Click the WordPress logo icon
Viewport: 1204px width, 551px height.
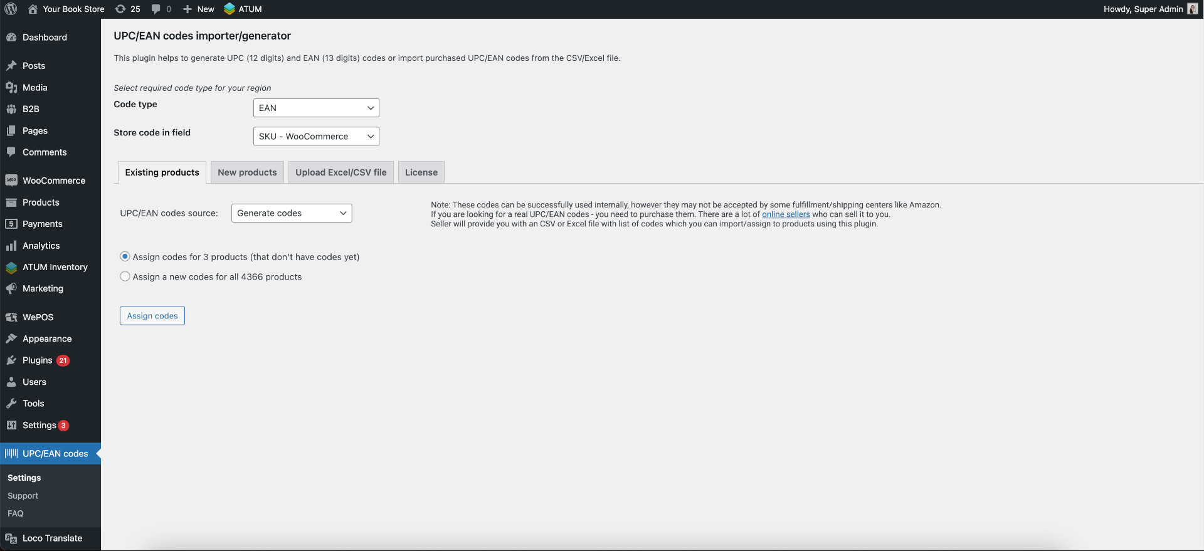click(x=11, y=9)
